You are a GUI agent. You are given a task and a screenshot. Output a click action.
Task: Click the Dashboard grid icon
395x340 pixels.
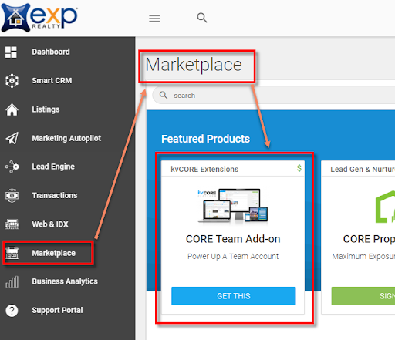(11, 52)
